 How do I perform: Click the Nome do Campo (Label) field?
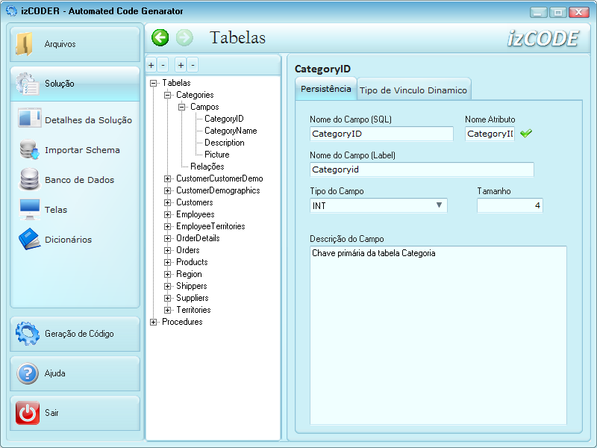422,169
